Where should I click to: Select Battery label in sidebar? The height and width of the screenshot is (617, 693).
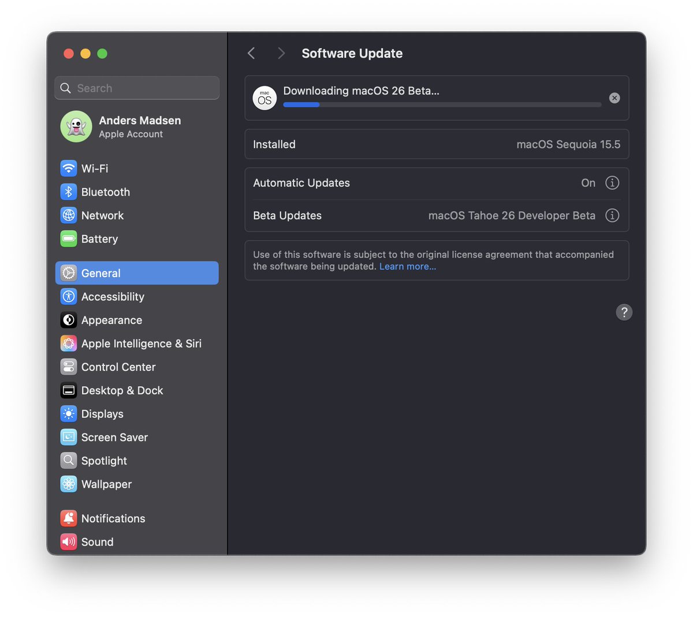[x=99, y=239]
